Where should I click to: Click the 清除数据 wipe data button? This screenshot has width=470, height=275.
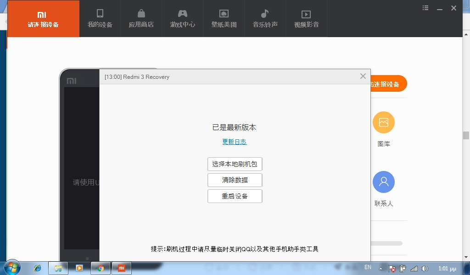pos(235,180)
